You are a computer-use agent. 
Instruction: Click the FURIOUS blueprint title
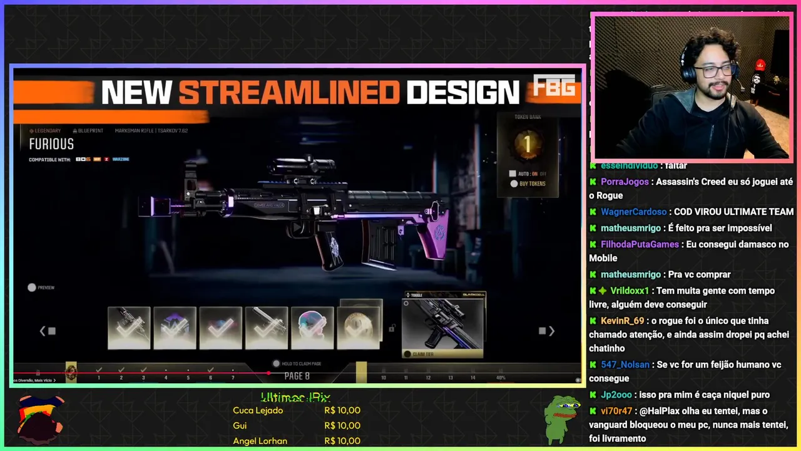coord(51,144)
